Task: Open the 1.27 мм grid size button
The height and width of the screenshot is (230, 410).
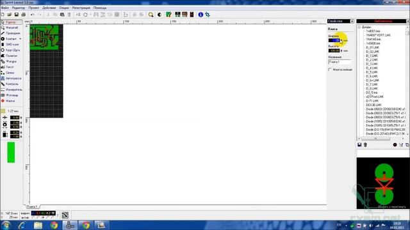Action: point(10,111)
